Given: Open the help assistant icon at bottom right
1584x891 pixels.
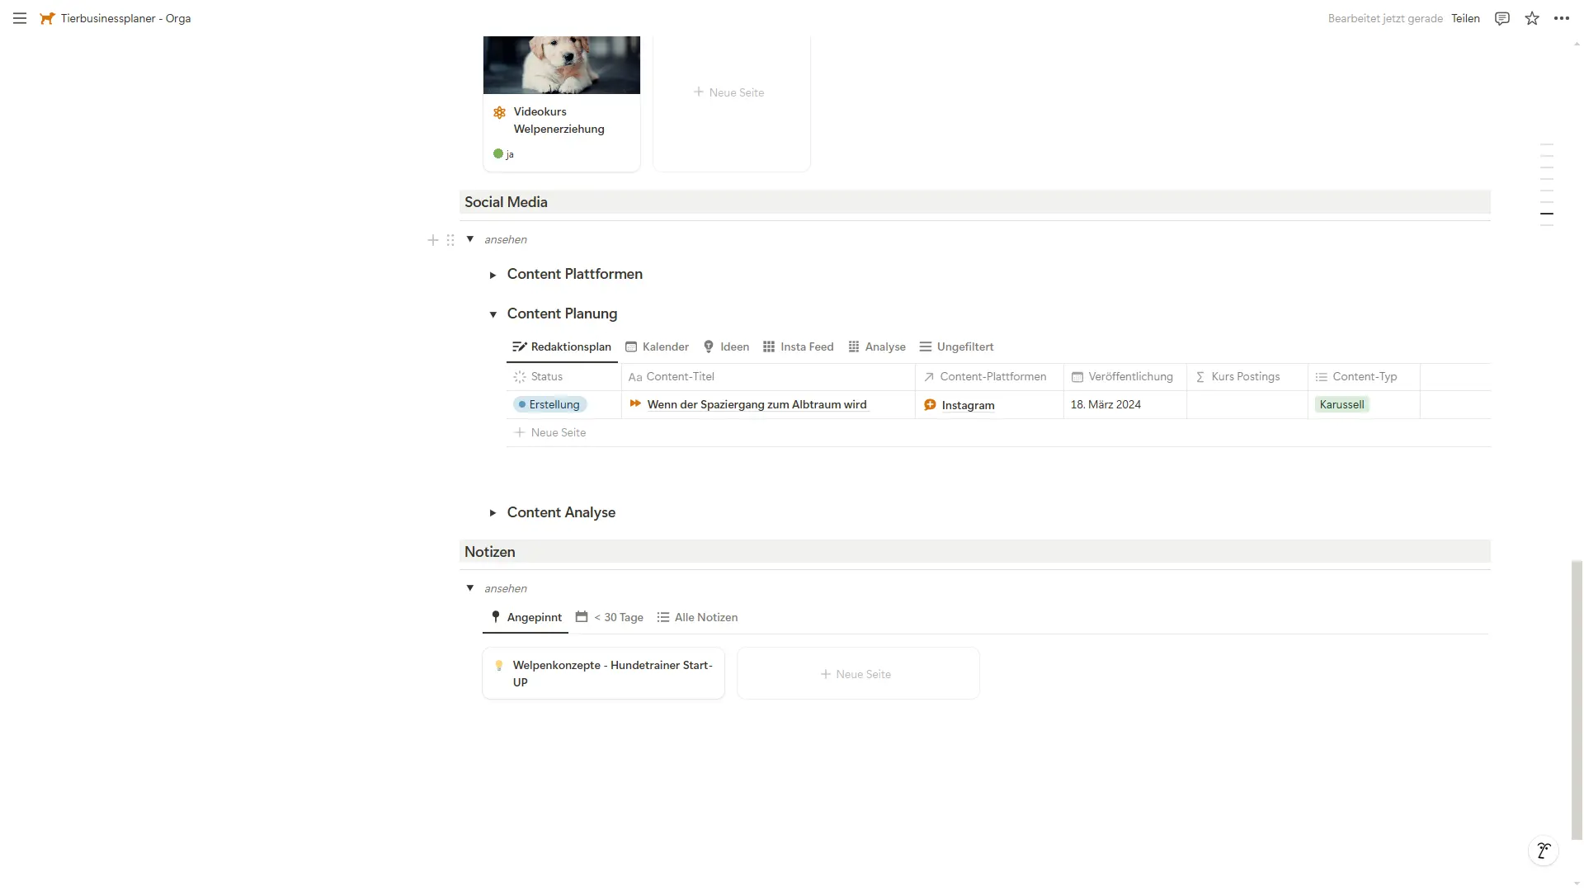Looking at the screenshot, I should [1544, 851].
